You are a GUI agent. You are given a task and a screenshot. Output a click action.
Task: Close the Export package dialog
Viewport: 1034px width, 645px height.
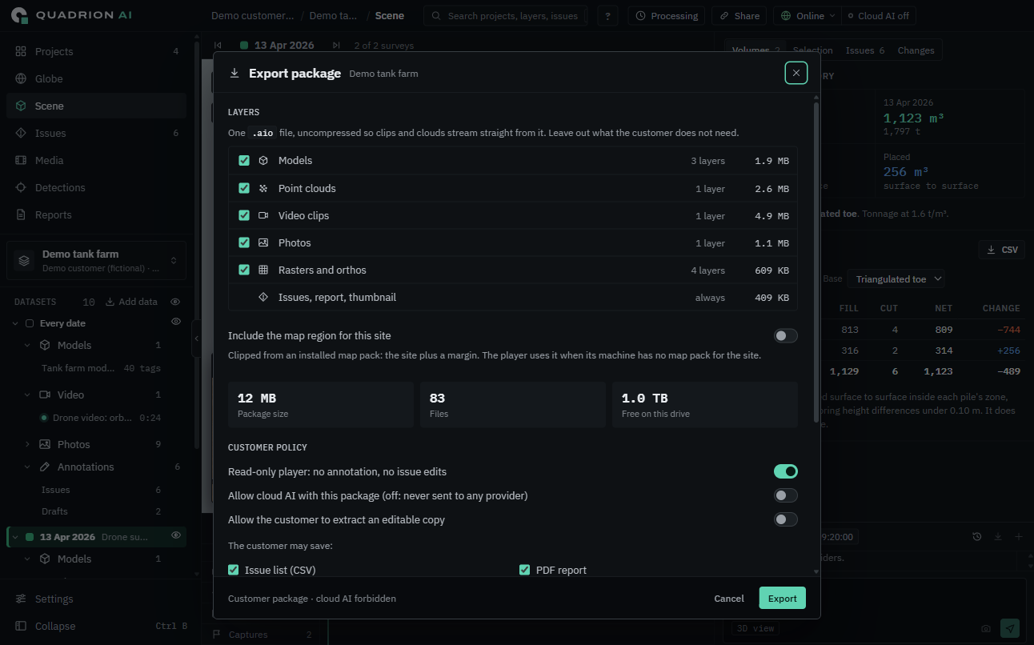click(x=796, y=73)
